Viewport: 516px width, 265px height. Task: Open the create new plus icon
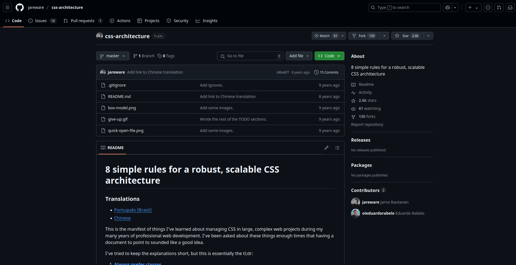coord(470,7)
